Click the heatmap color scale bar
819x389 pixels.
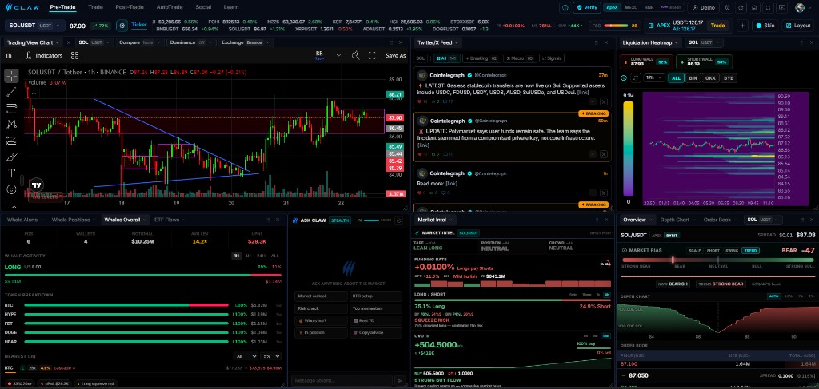pos(629,149)
